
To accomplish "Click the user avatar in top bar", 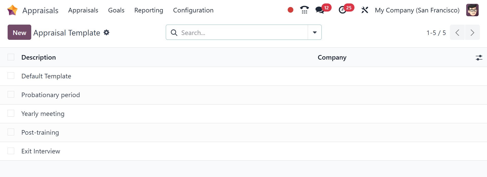I will point(472,10).
